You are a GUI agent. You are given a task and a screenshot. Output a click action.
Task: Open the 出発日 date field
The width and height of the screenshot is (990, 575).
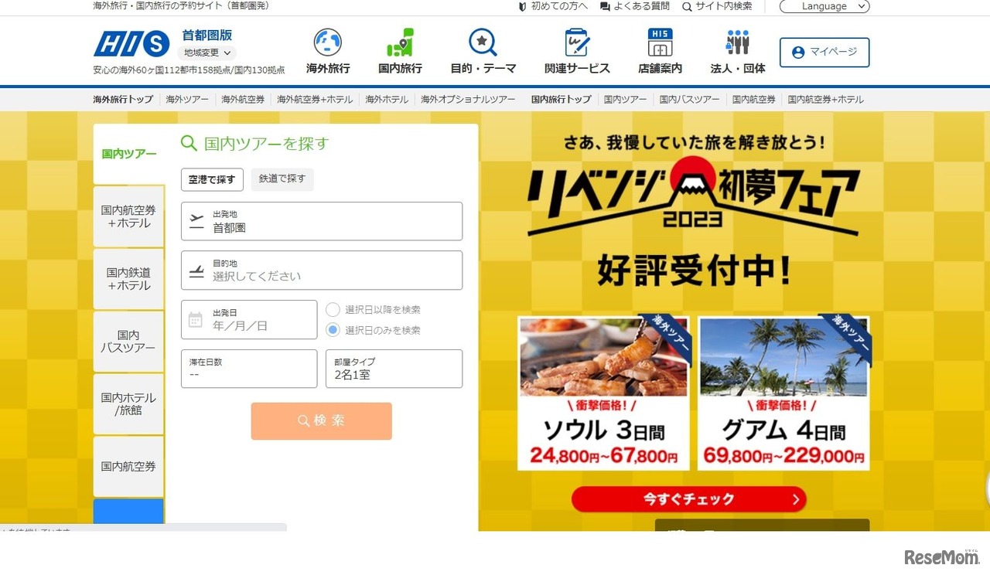[x=249, y=319]
